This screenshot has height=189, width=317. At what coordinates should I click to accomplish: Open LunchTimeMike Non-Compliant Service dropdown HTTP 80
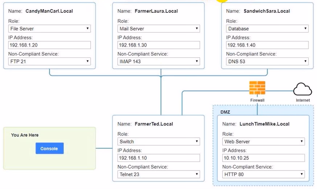[x=263, y=174]
